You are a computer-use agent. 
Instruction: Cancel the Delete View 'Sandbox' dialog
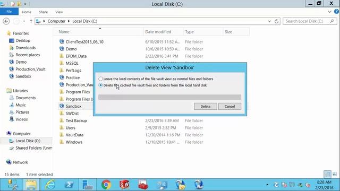[x=229, y=106]
